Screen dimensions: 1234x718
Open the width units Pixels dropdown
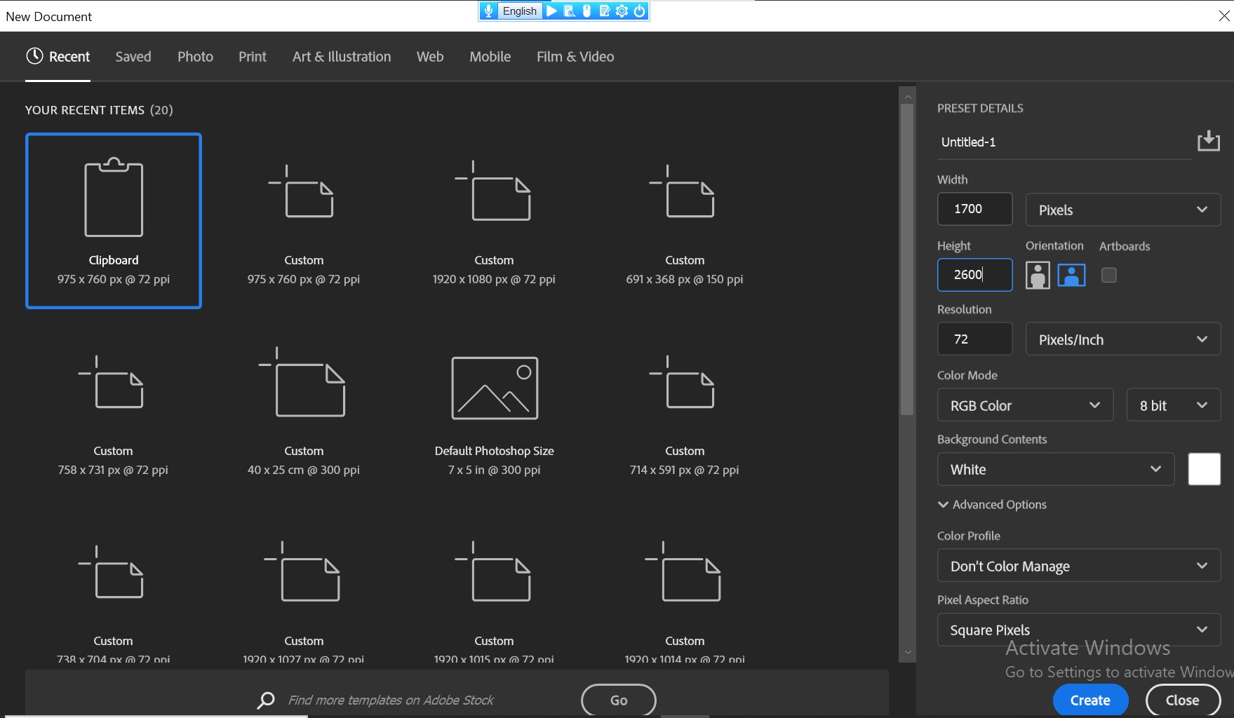click(1122, 210)
